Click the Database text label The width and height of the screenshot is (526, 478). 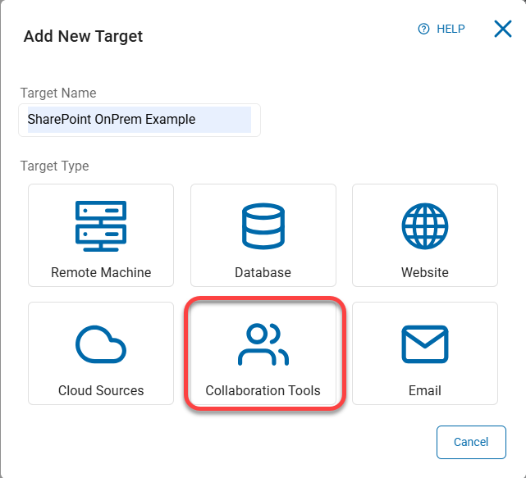[x=263, y=272]
